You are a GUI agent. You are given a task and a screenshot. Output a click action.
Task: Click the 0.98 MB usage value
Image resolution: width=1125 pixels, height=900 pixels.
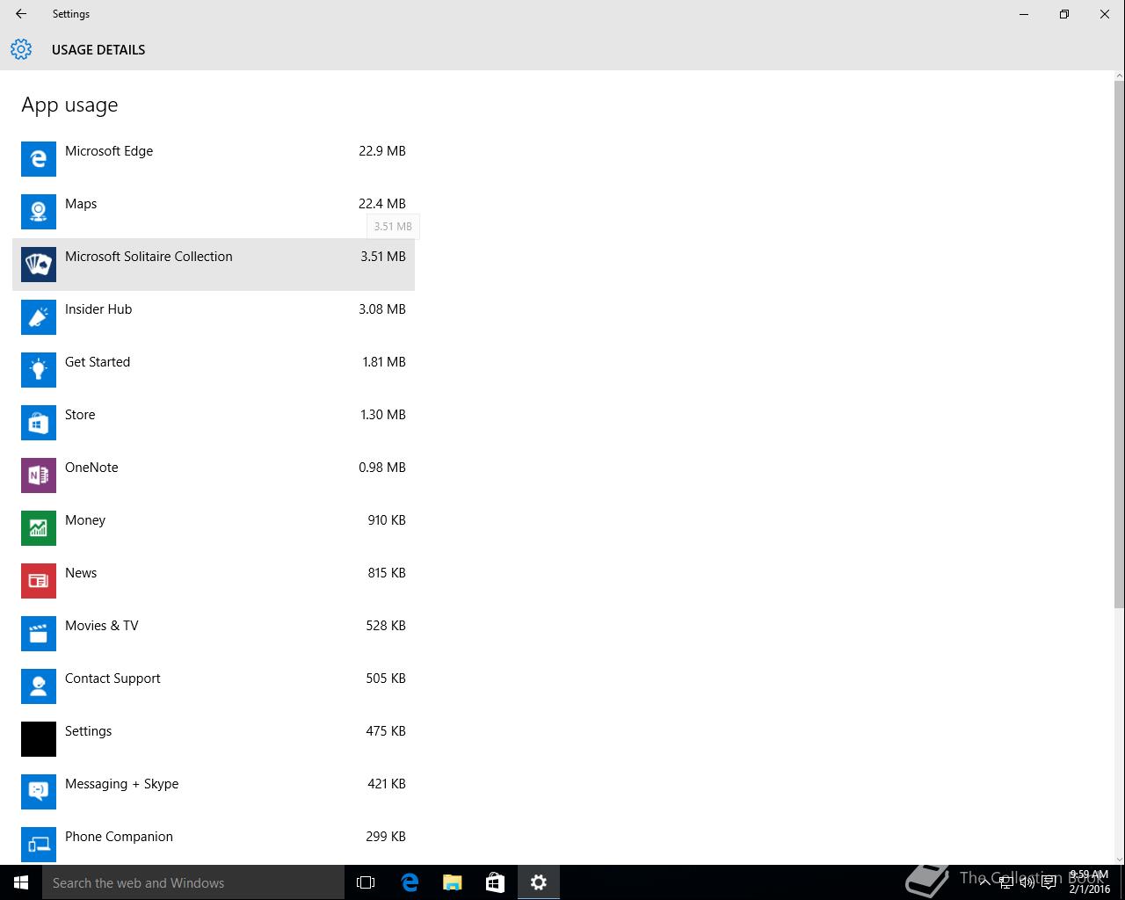382,468
